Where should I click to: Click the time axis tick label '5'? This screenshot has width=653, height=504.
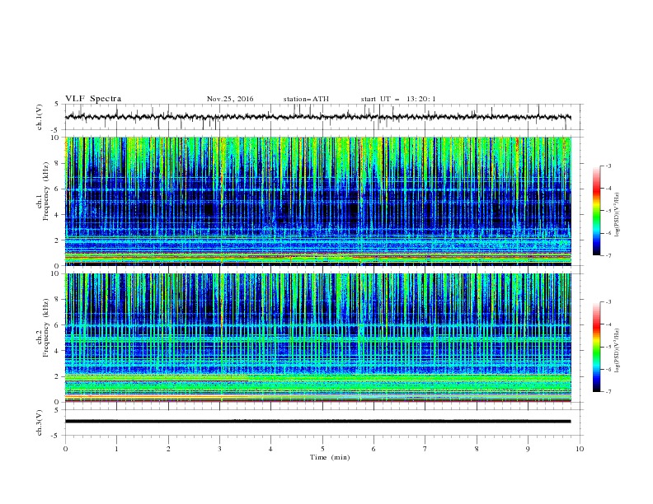pos(322,449)
